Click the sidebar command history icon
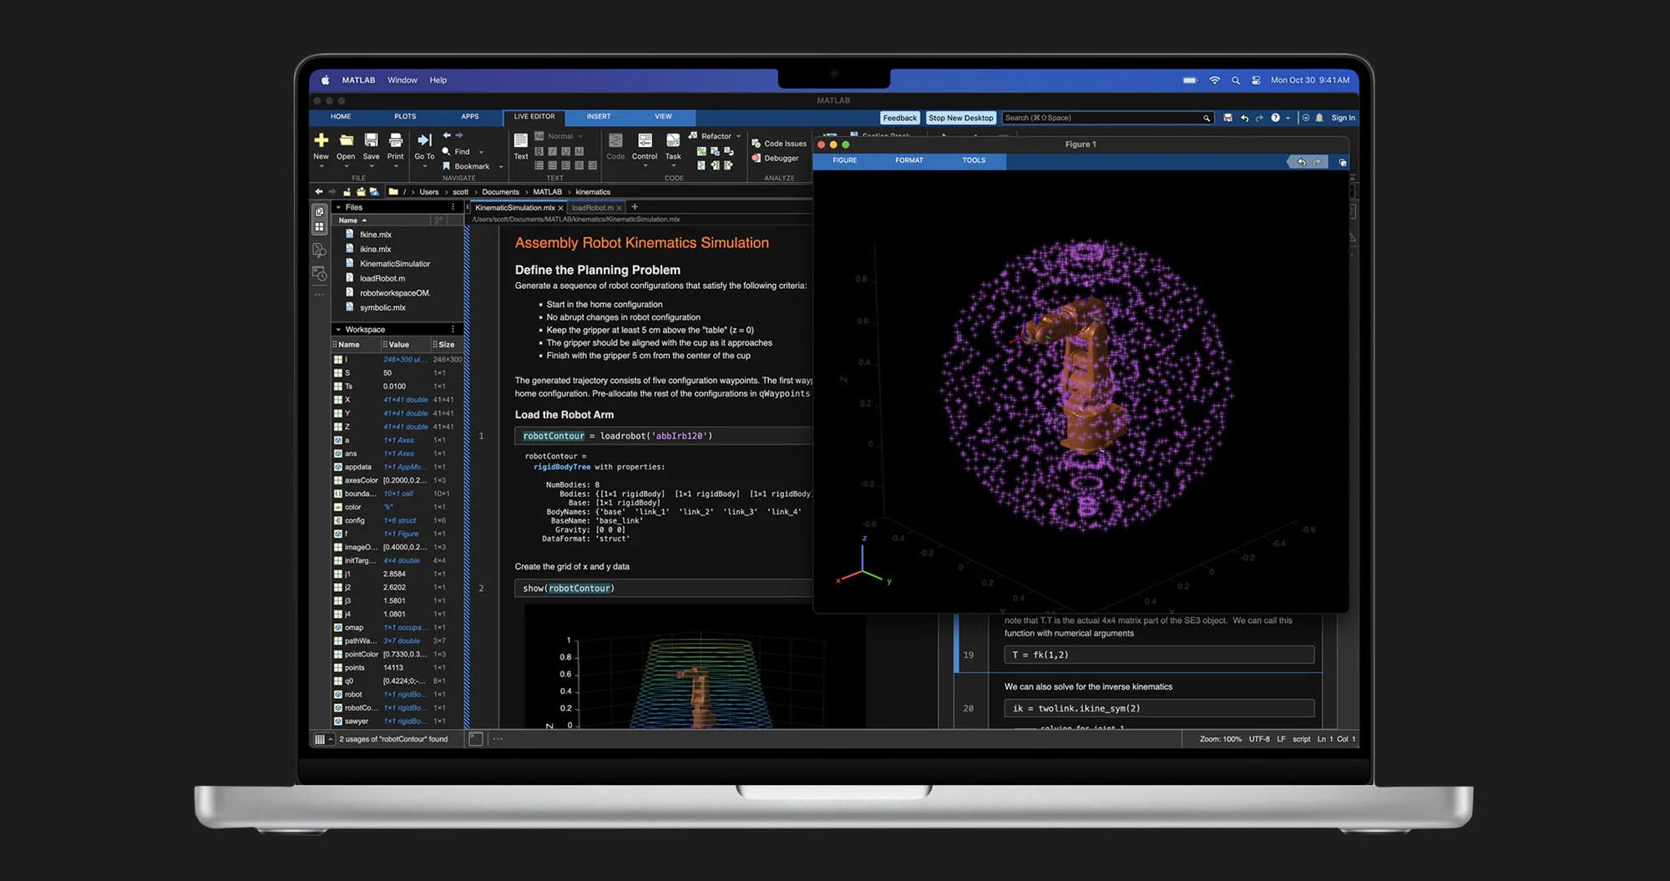 click(319, 273)
